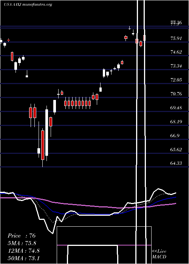The image size is (189, 264).
Task: Click the 'USA AAXJ munafasutra.org' chart title
Action: click(28, 5)
